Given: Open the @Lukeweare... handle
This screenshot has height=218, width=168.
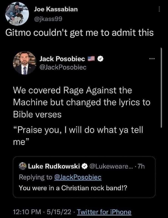Looking at the screenshot, I should 111,166.
